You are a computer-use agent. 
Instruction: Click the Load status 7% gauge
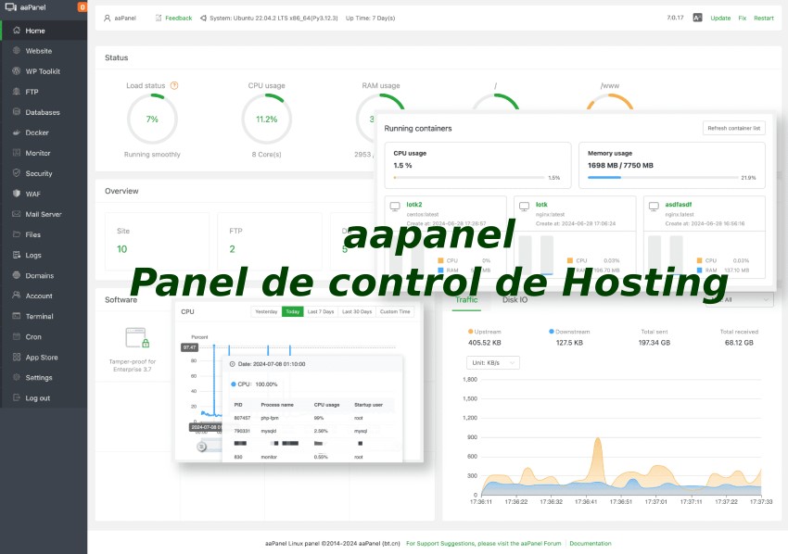tap(152, 119)
